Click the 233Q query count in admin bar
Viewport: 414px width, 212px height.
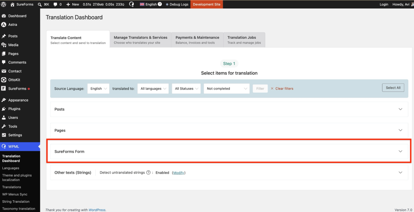pos(120,4)
